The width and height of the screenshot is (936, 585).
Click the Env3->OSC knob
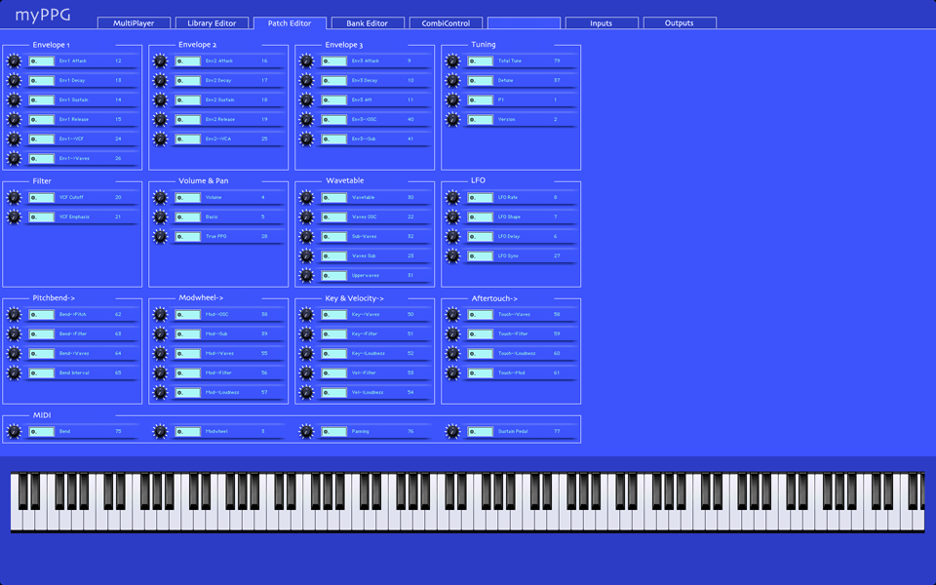306,119
